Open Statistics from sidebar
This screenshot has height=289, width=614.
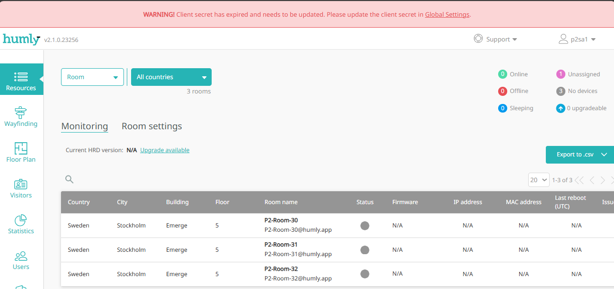click(21, 224)
